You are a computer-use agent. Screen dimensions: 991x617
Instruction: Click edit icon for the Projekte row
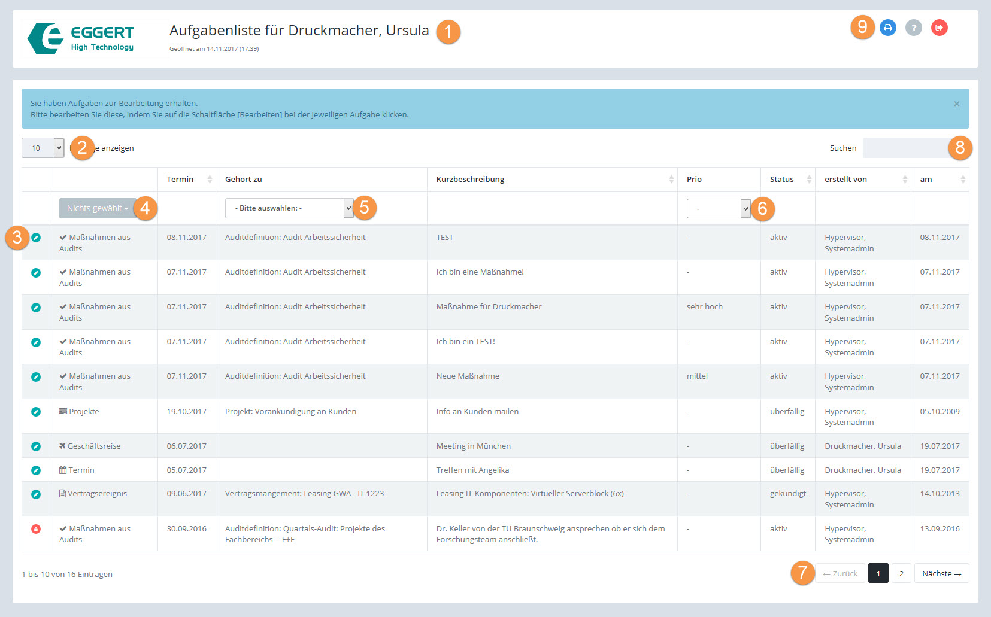pos(36,412)
